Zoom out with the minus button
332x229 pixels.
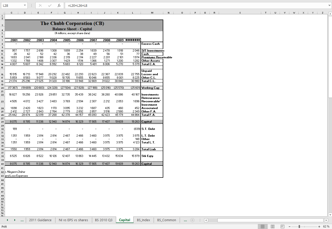[289, 227]
